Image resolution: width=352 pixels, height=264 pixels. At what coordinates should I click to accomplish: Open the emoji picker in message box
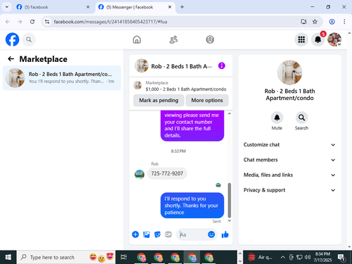click(211, 234)
